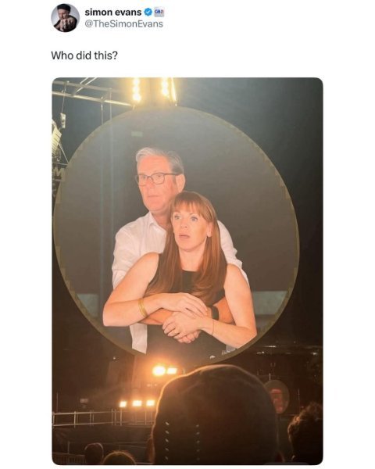This screenshot has height=469, width=375.
Task: Click the small circular screen at right
Action: (x=277, y=396)
